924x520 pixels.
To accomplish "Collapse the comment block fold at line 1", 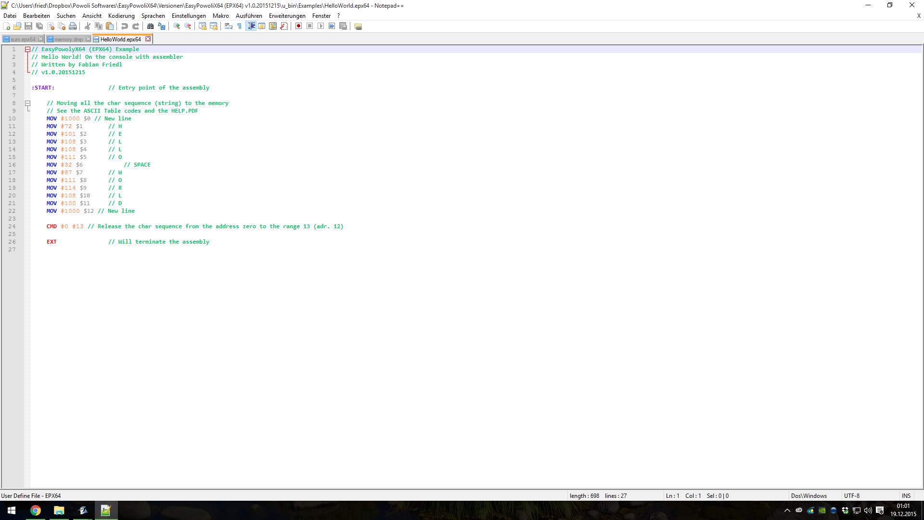I will tap(28, 49).
